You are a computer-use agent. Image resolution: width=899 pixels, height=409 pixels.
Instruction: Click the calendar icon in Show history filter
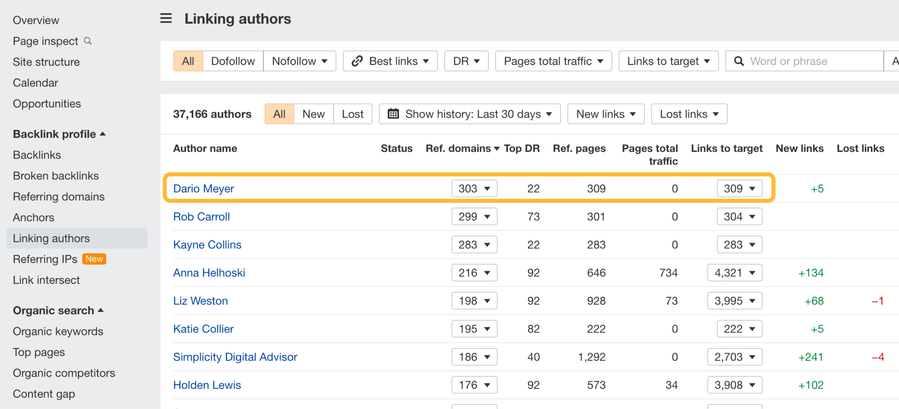coord(394,114)
